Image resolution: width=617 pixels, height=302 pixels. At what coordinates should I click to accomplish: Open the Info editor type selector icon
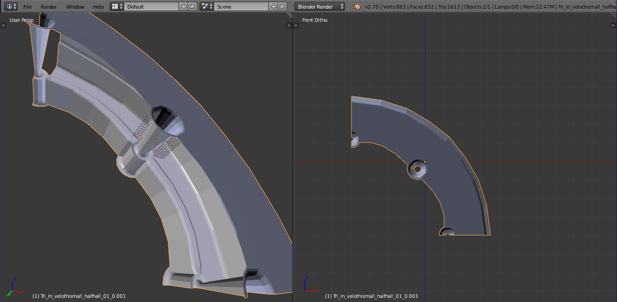click(x=11, y=6)
